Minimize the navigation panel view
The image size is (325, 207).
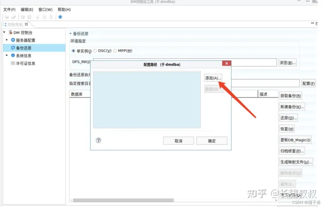tap(312, 23)
